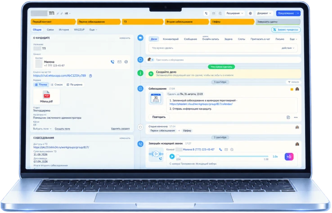Screen dimensions: 332x213
Task: Click the Пригласить к обсуждению field
Action: (223, 60)
